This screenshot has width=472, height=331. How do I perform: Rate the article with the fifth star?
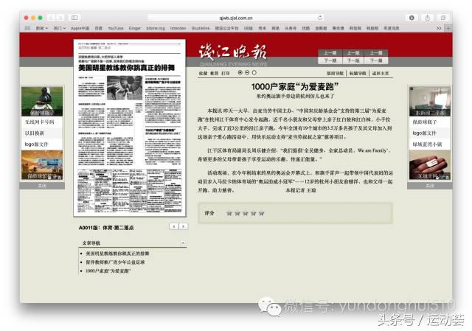tap(260, 213)
